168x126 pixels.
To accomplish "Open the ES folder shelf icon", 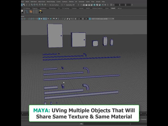I will pos(40,12).
